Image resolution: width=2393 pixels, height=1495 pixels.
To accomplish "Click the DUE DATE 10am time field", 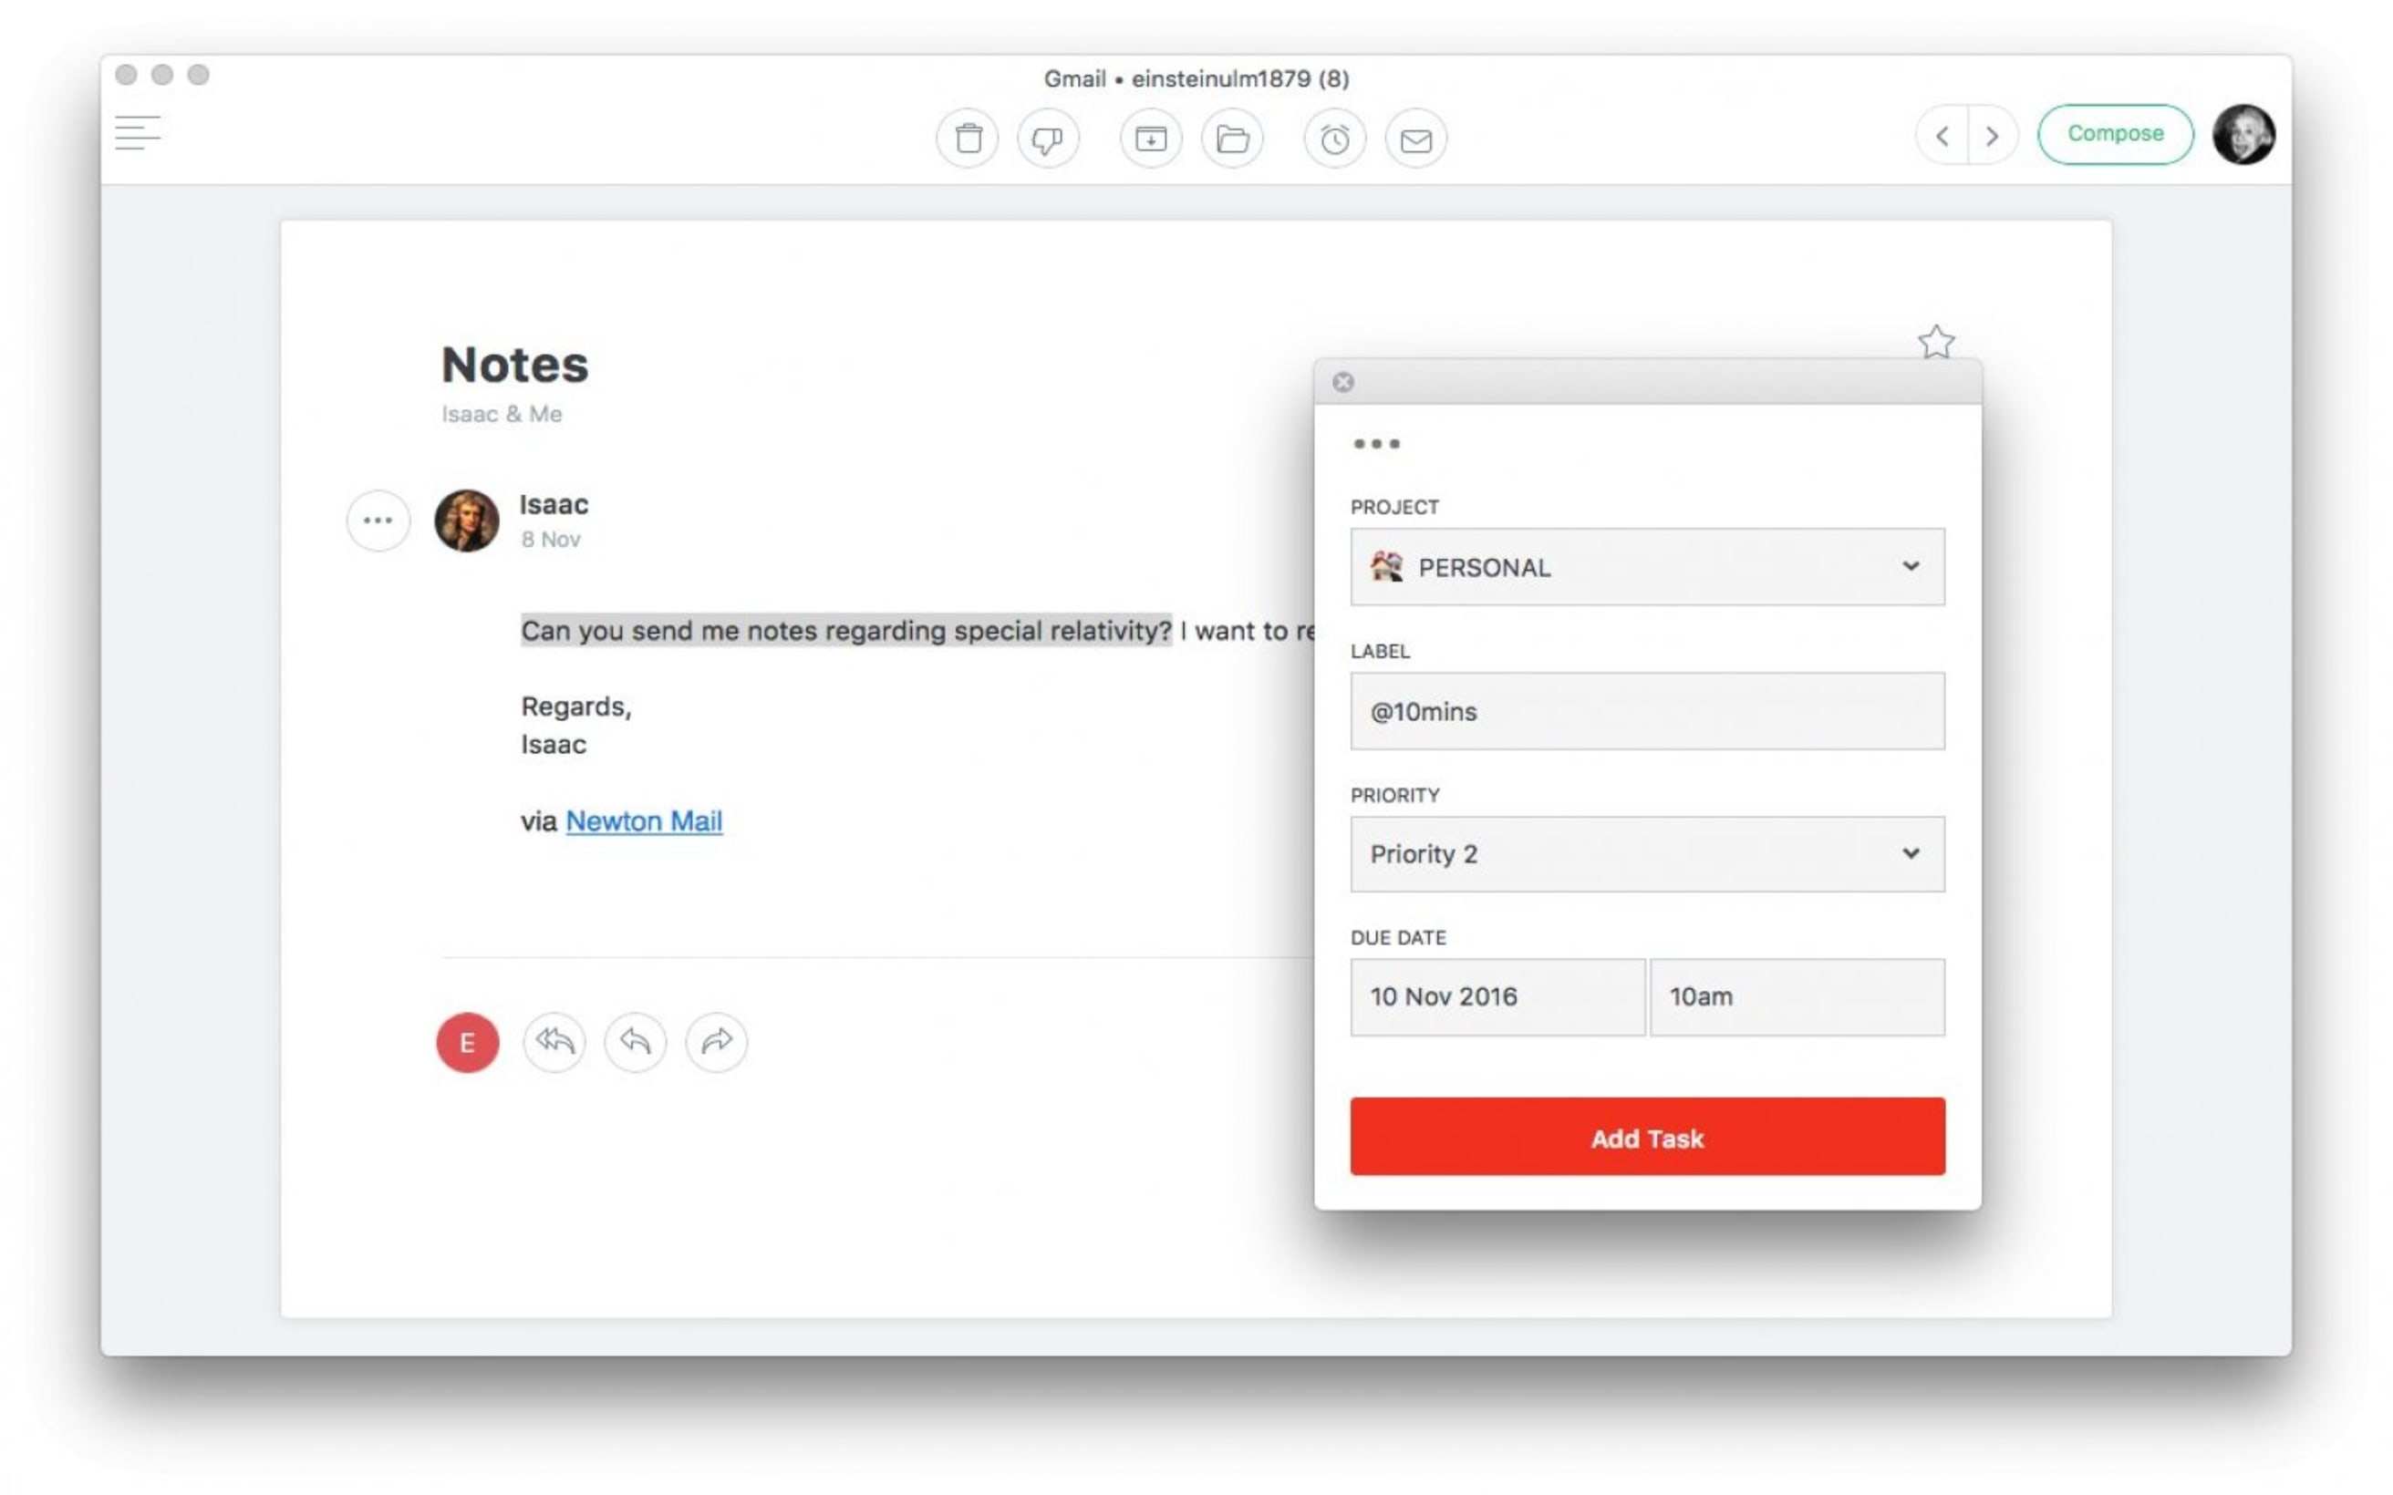I will [x=1797, y=995].
